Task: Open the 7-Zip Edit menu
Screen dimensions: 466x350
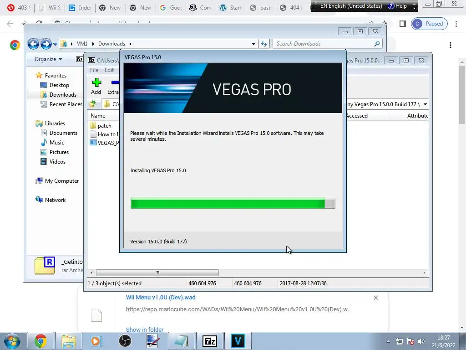Action: 109,70
